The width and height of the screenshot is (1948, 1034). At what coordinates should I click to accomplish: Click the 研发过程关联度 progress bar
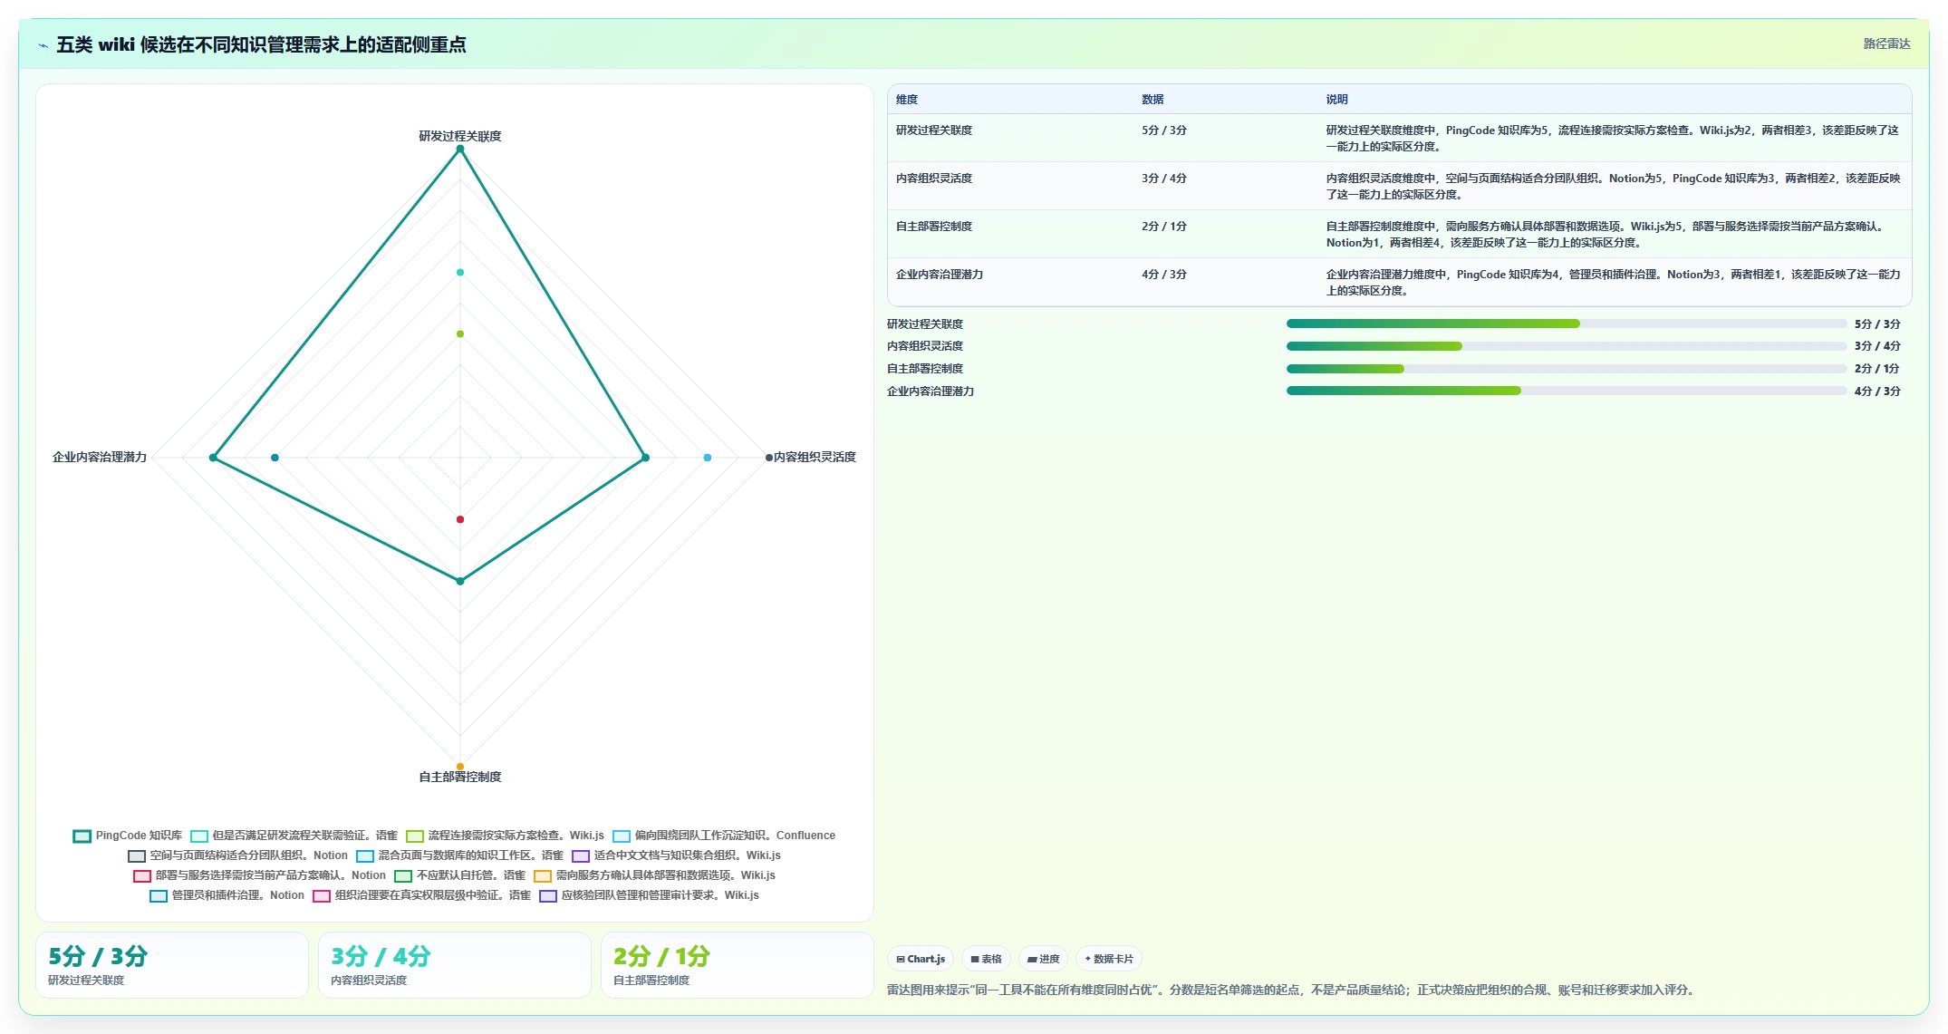coord(1566,324)
